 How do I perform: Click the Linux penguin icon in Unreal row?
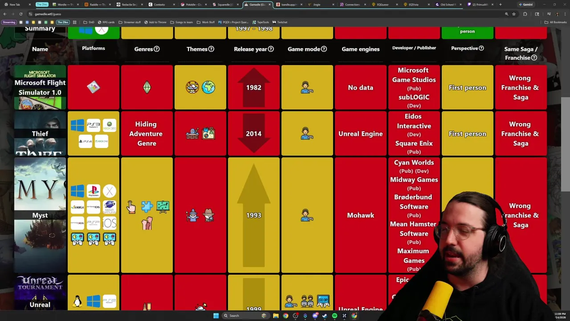pyautogui.click(x=77, y=302)
